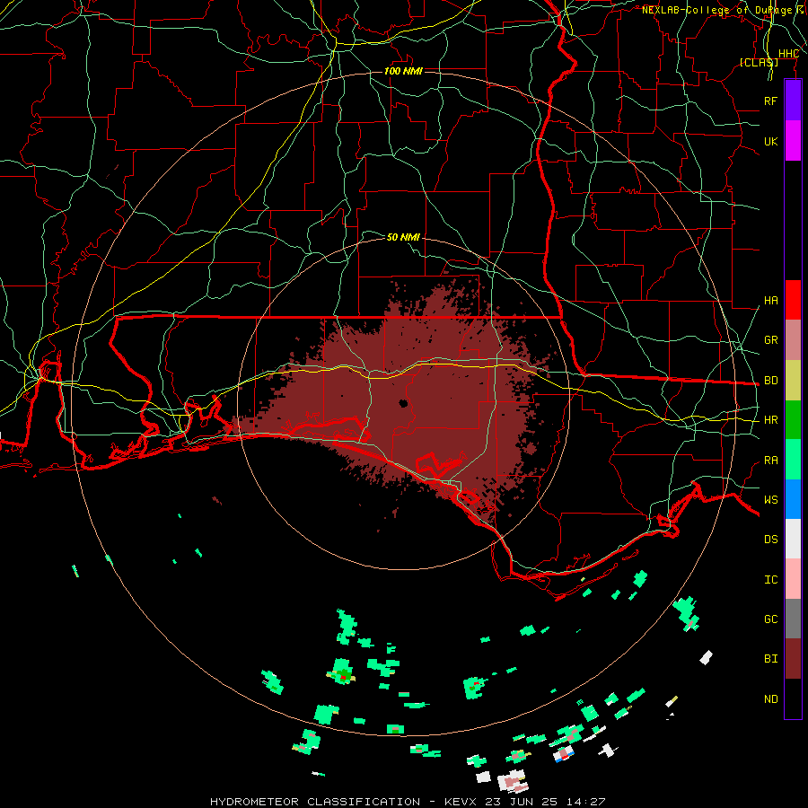This screenshot has height=808, width=808.
Task: Click the RA legend label
Action: coord(770,461)
